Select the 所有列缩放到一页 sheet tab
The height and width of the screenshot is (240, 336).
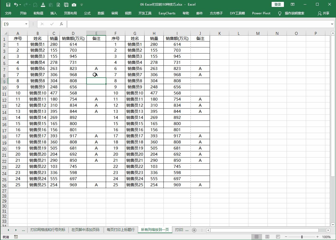coord(155,230)
